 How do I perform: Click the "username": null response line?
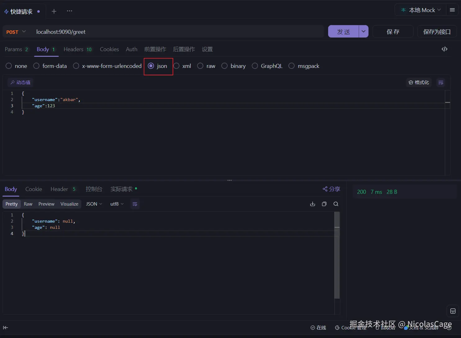[x=53, y=221]
